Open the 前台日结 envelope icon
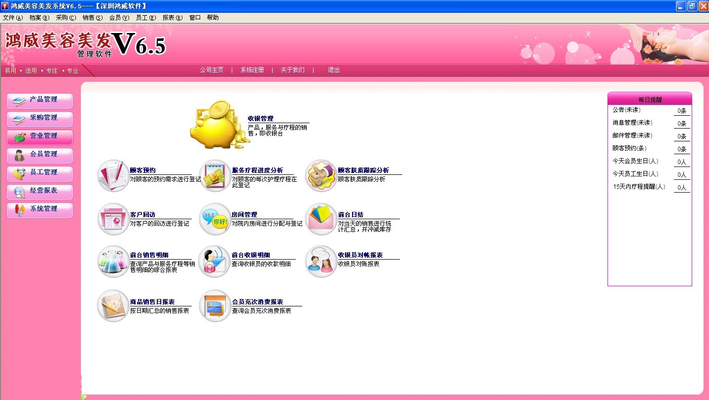The width and height of the screenshot is (709, 400). (321, 219)
